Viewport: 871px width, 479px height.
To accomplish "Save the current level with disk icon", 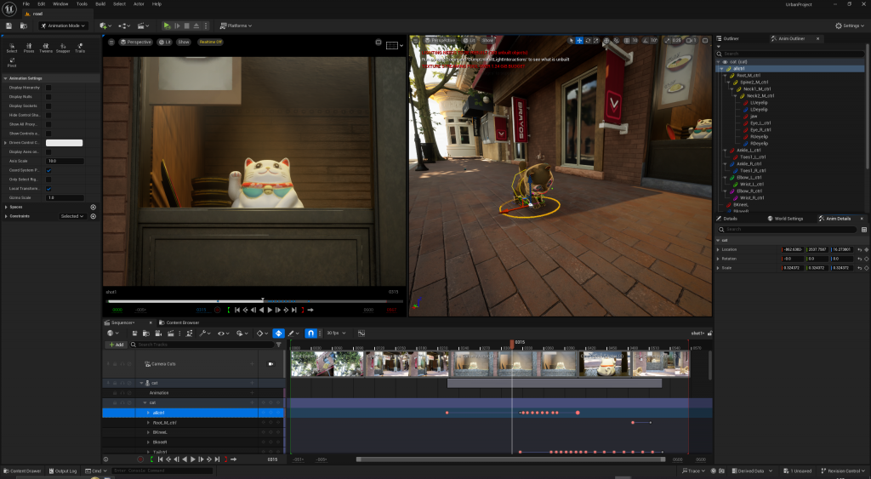I will [x=9, y=26].
